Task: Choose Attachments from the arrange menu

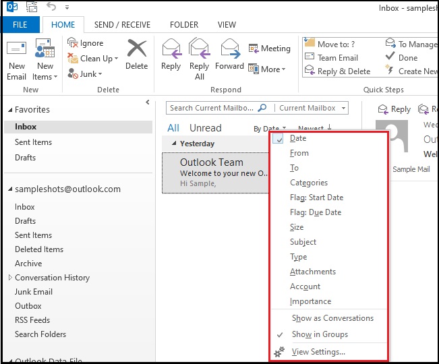Action: pos(312,272)
